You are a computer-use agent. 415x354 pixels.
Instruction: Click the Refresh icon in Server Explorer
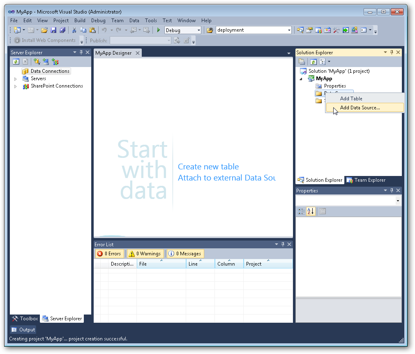click(16, 61)
